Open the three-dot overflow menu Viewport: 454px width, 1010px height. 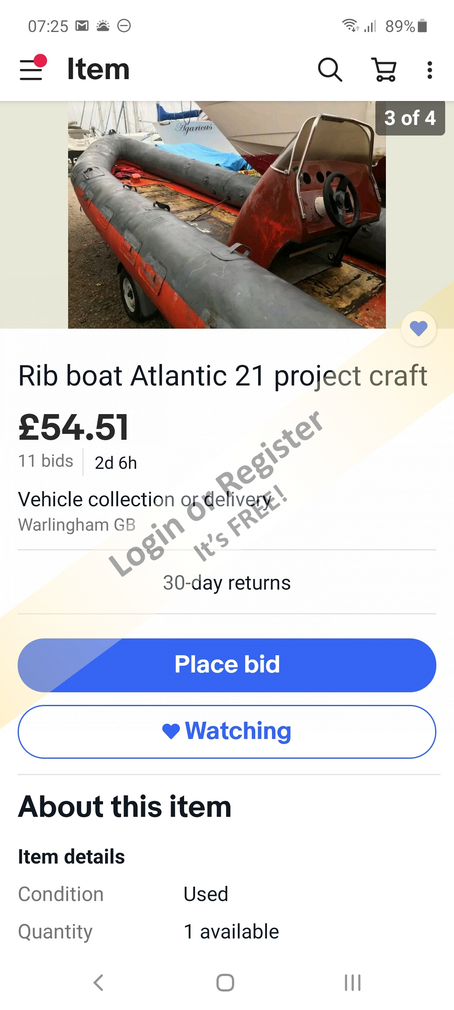click(x=429, y=70)
